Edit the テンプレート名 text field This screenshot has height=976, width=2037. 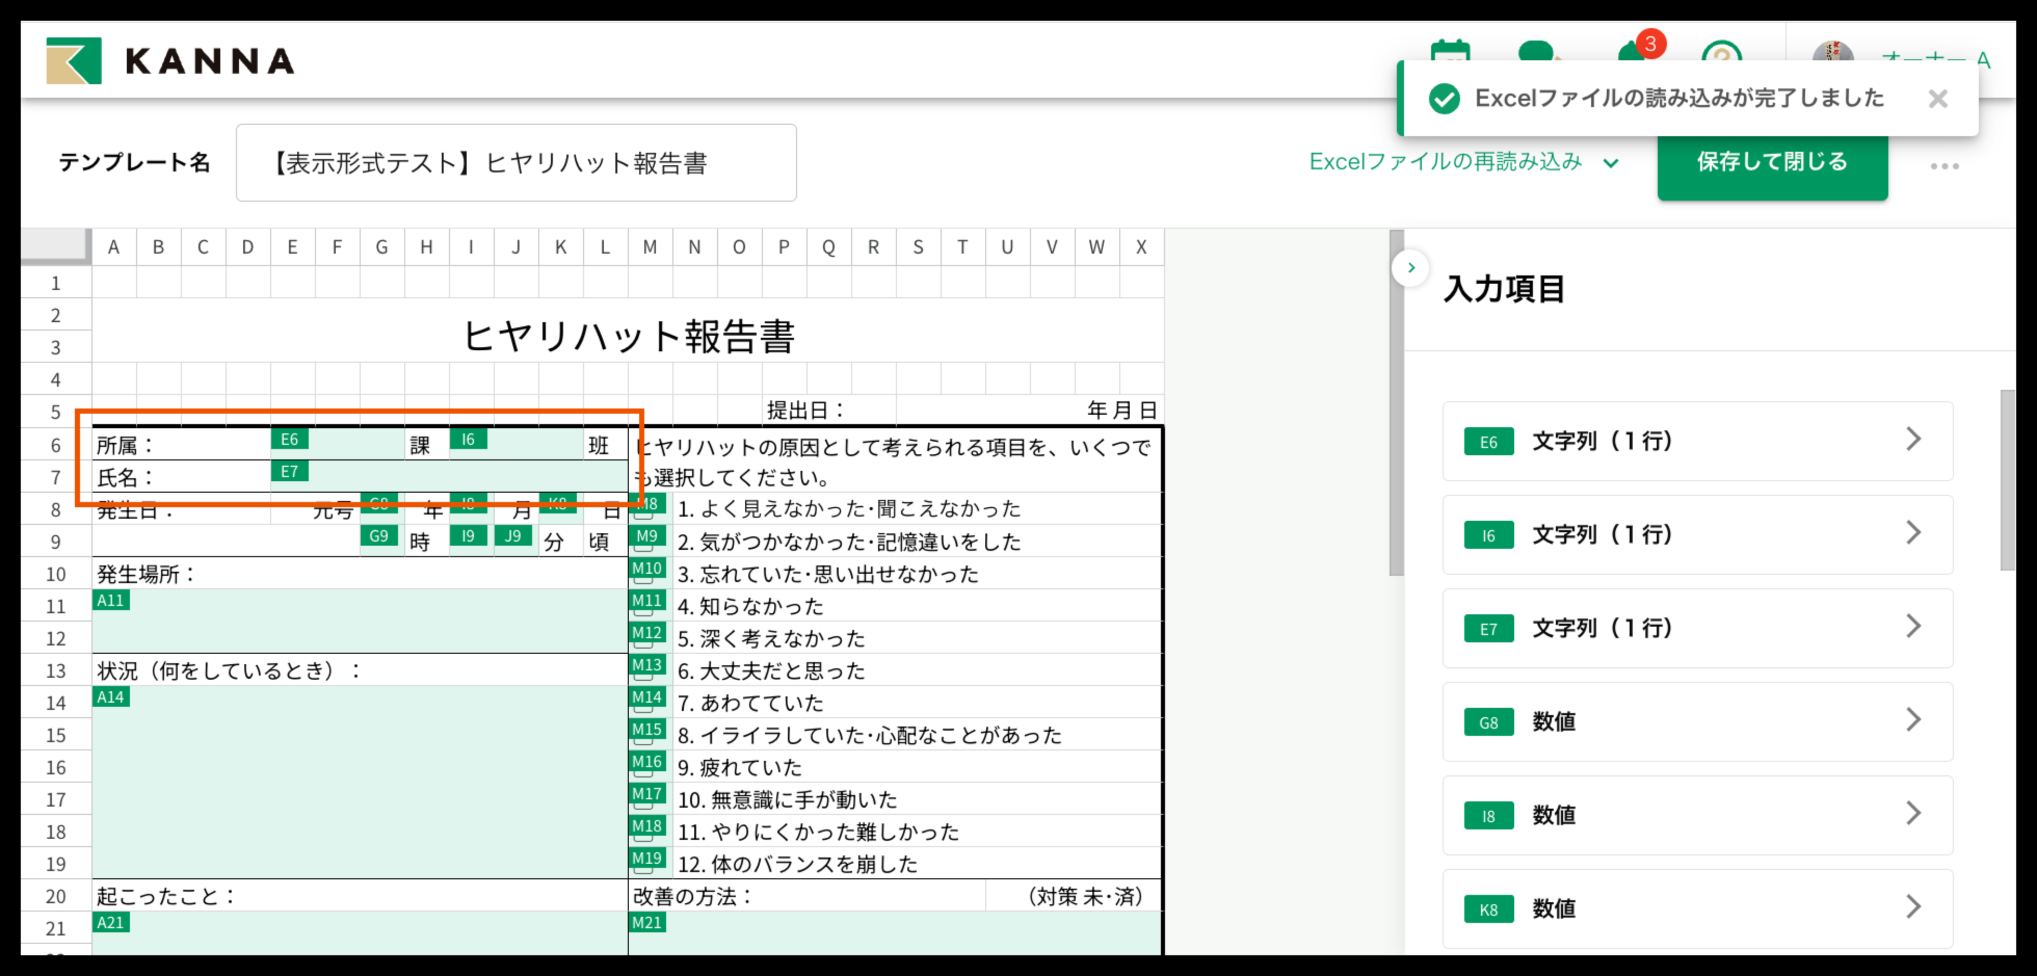point(515,163)
